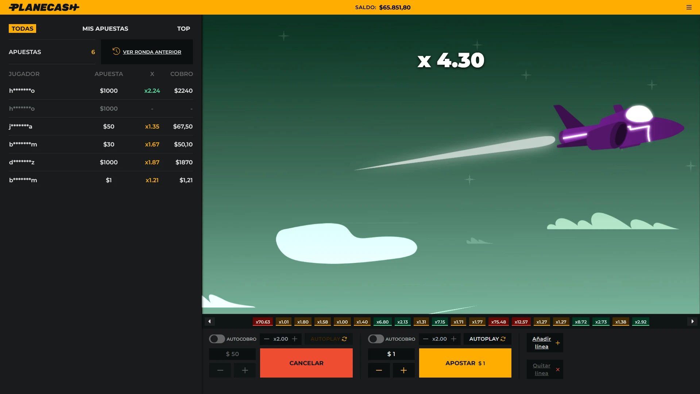Image resolution: width=700 pixels, height=394 pixels.
Task: Open the Top tab
Action: coord(183,28)
